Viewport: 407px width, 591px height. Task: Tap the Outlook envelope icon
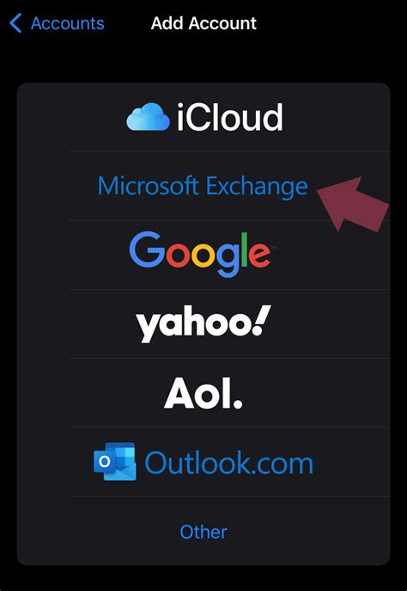115,462
